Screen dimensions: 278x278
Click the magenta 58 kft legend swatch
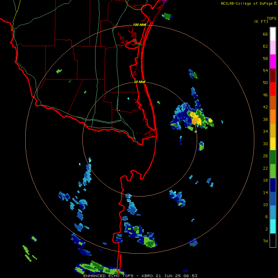tap(273, 61)
